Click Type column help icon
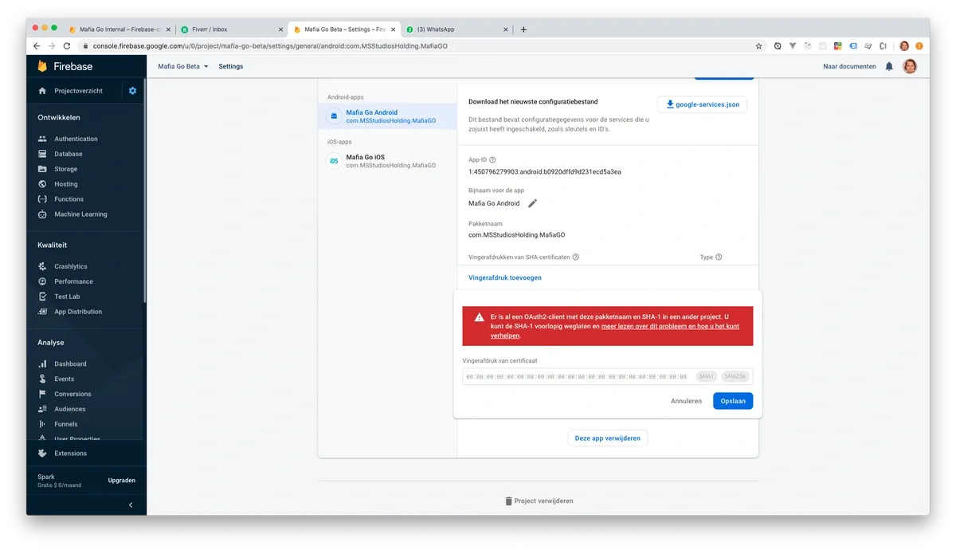This screenshot has width=956, height=550. 719,257
